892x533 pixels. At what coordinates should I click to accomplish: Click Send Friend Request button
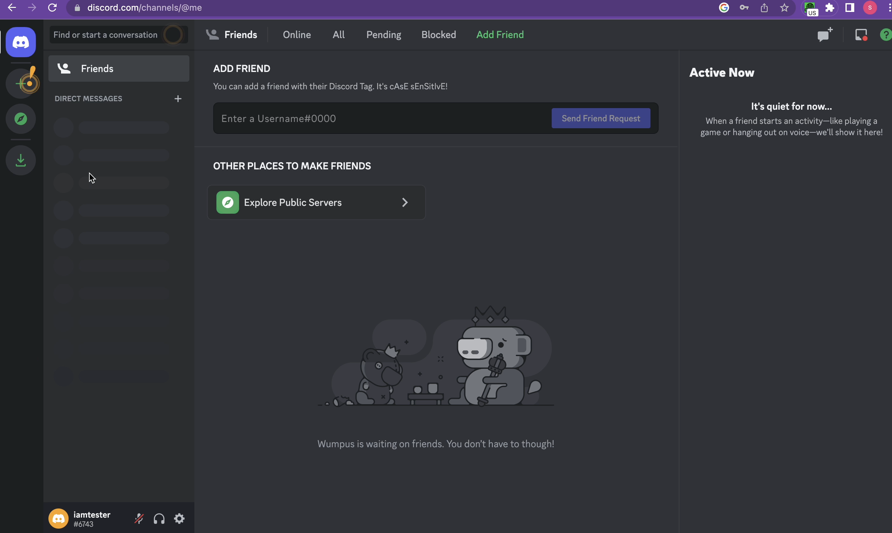click(x=601, y=118)
